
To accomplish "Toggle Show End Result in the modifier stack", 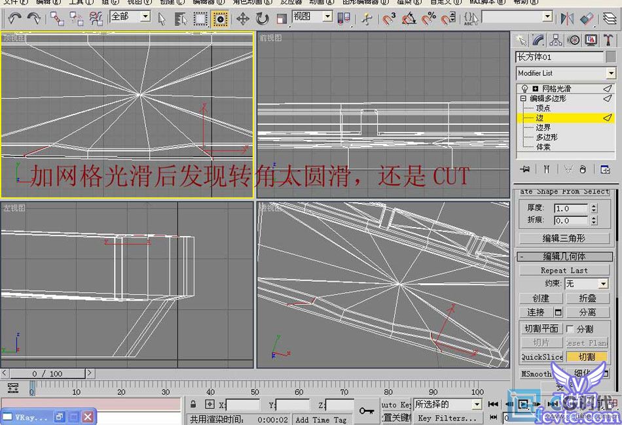I will pyautogui.click(x=547, y=169).
